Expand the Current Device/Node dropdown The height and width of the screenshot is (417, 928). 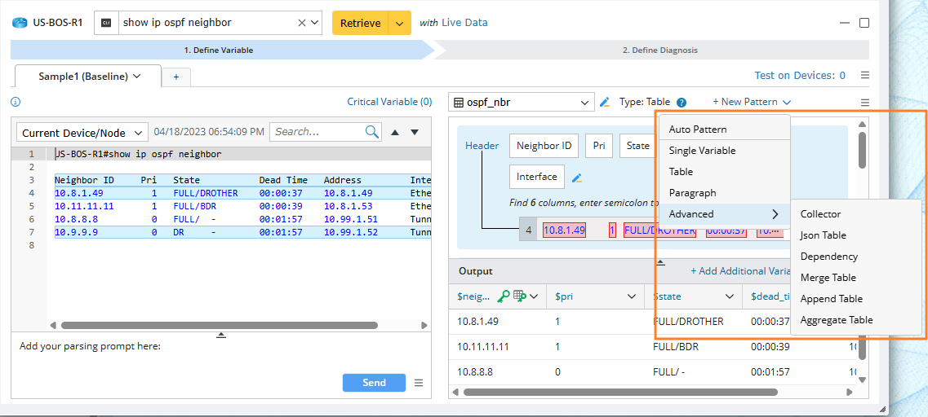(x=82, y=133)
